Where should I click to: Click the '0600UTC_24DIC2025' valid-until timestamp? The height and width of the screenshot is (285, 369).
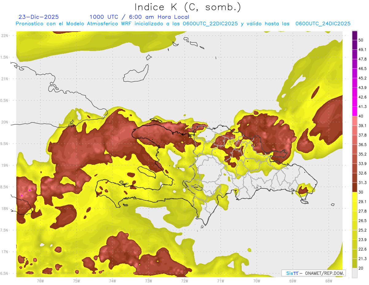pos(323,24)
